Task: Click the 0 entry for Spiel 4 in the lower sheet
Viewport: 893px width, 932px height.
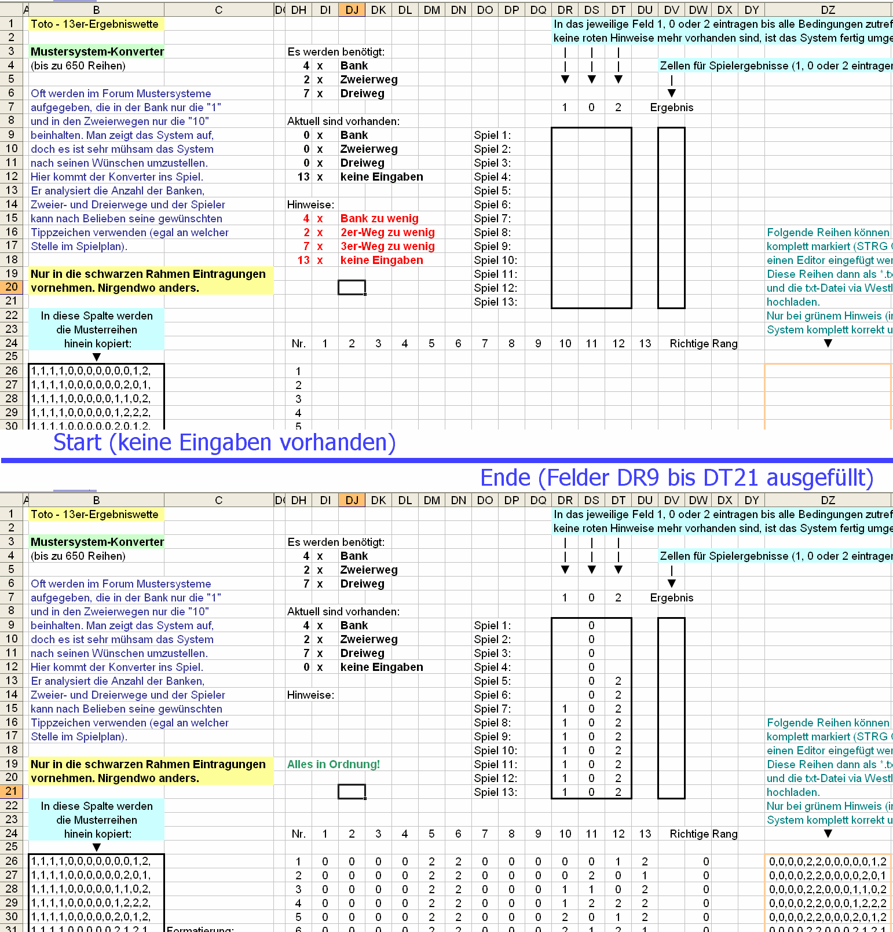Action: coord(591,667)
